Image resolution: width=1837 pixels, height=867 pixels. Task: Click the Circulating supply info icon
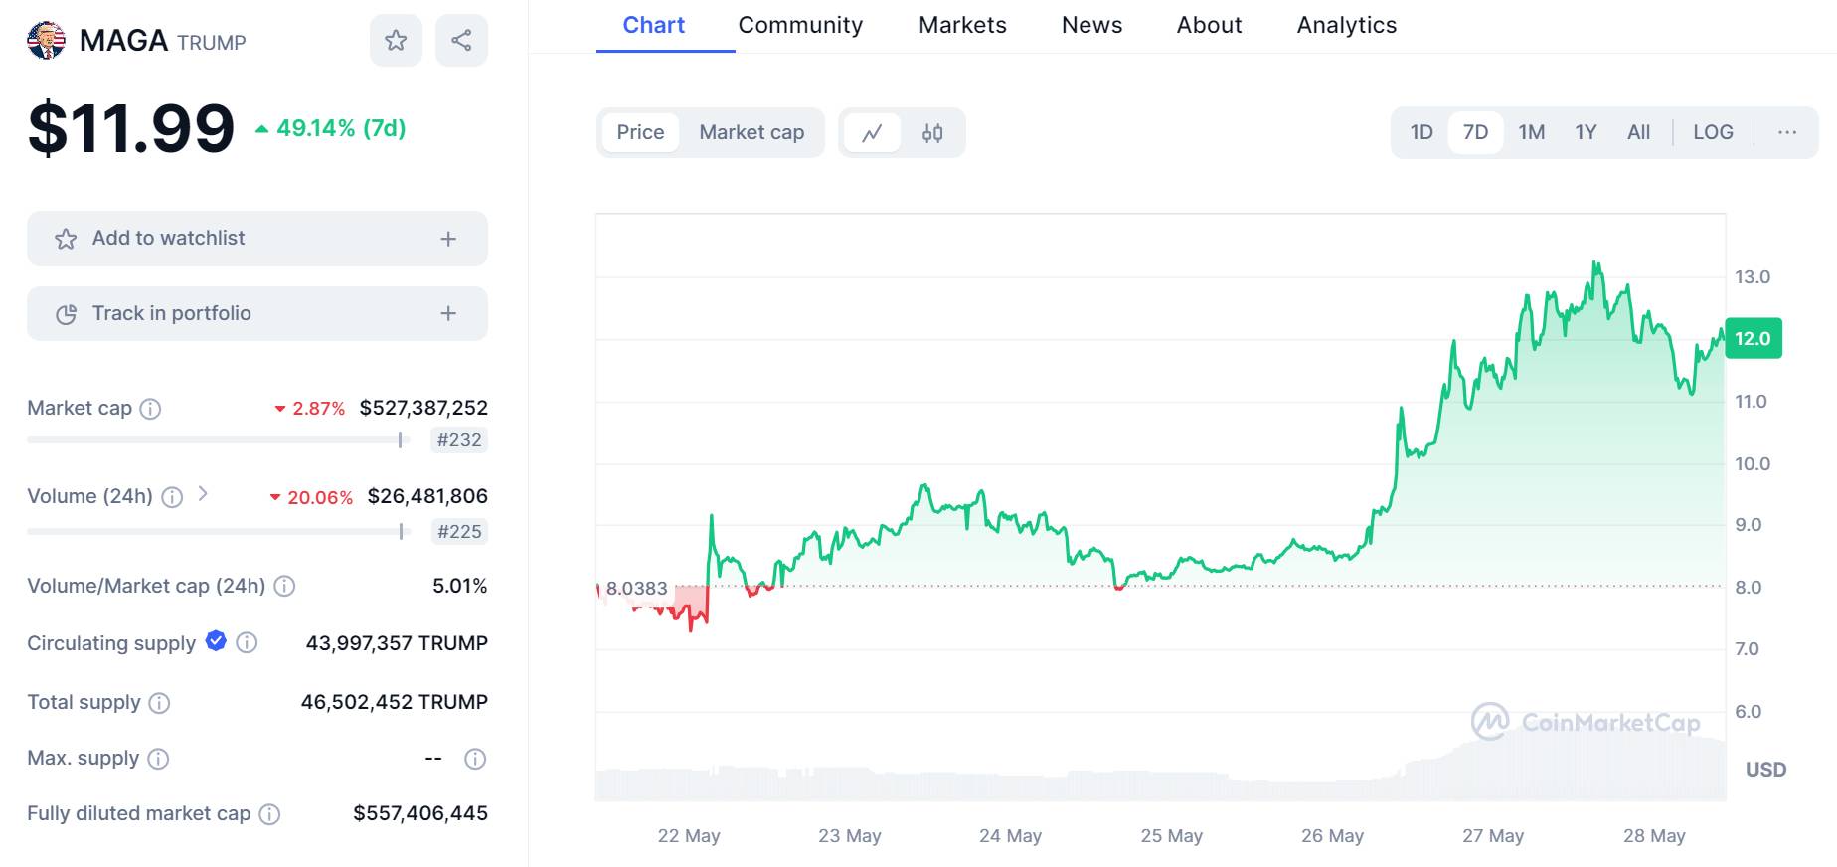point(248,643)
